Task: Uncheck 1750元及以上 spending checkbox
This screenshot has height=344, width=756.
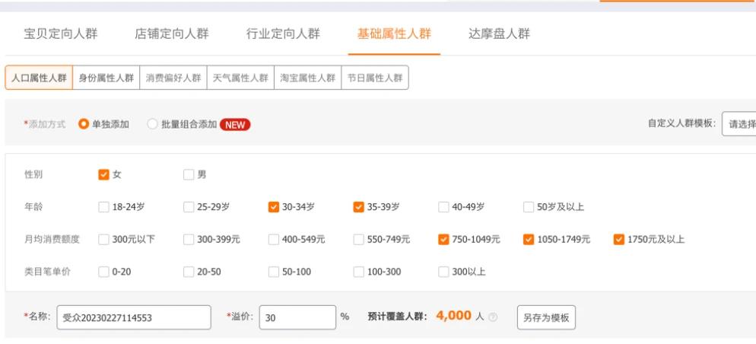Action: [619, 239]
